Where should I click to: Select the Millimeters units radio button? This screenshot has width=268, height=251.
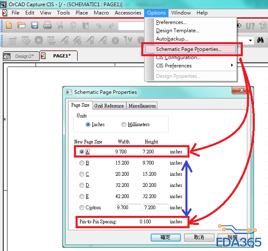pos(124,124)
